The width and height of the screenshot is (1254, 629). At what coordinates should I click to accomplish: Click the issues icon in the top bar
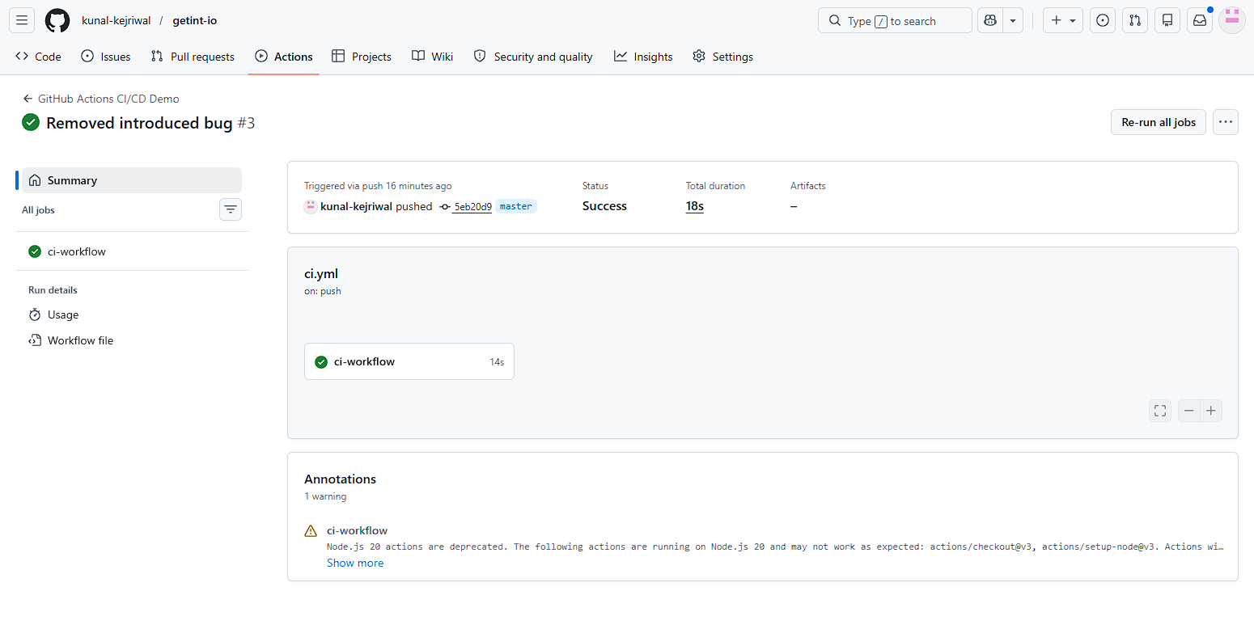1102,19
